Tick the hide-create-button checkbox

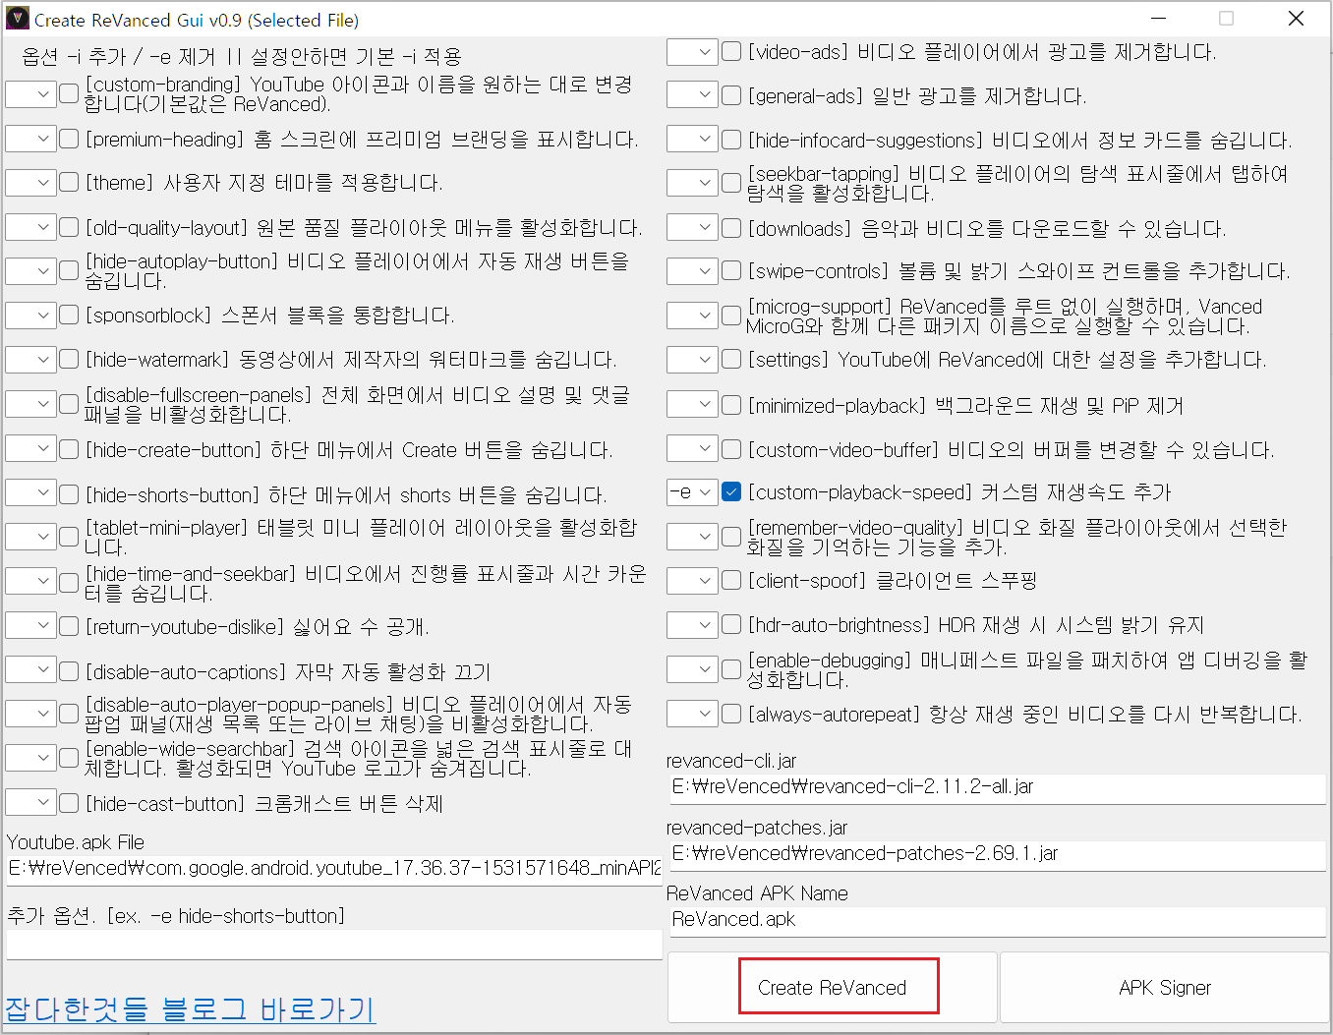(x=69, y=449)
